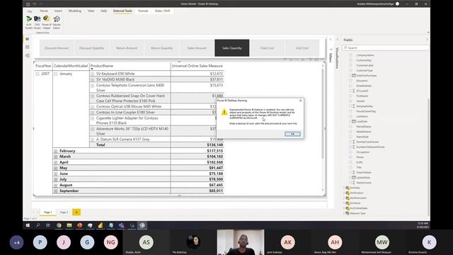Check the CustomerLabel field checkbox
This screenshot has height=255, width=453.
pyautogui.click(x=350, y=65)
